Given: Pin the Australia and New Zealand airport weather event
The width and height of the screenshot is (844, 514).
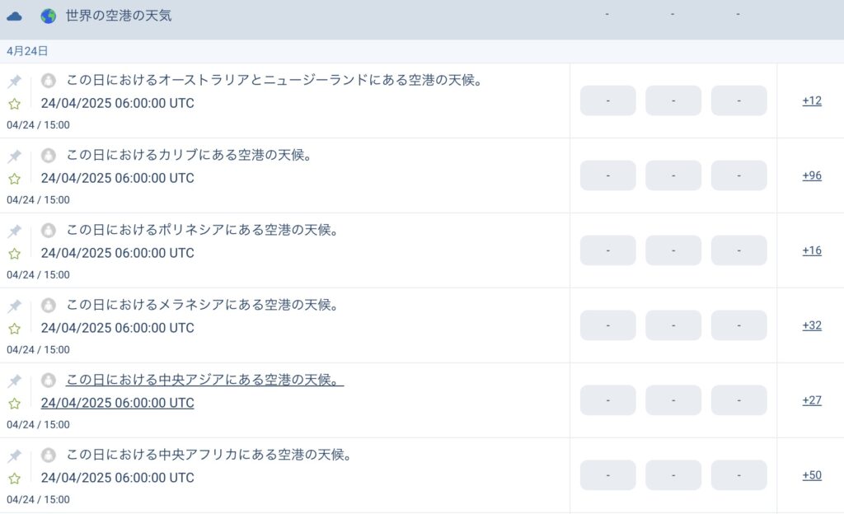Looking at the screenshot, I should 15,82.
